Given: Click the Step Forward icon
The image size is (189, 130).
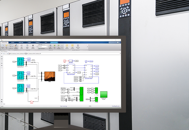Looking at the screenshot, I should (x=59, y=47).
